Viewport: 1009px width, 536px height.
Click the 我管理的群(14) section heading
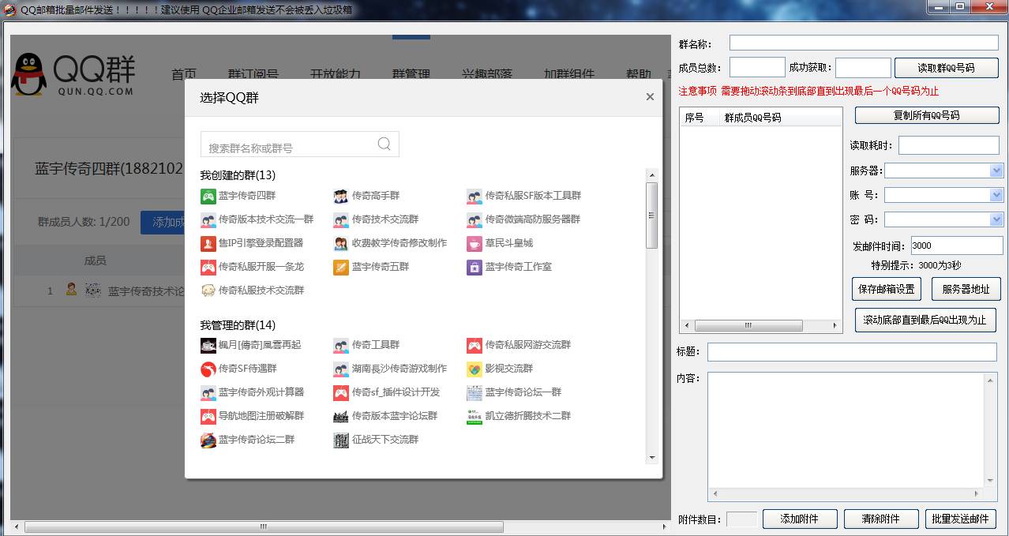(x=238, y=325)
